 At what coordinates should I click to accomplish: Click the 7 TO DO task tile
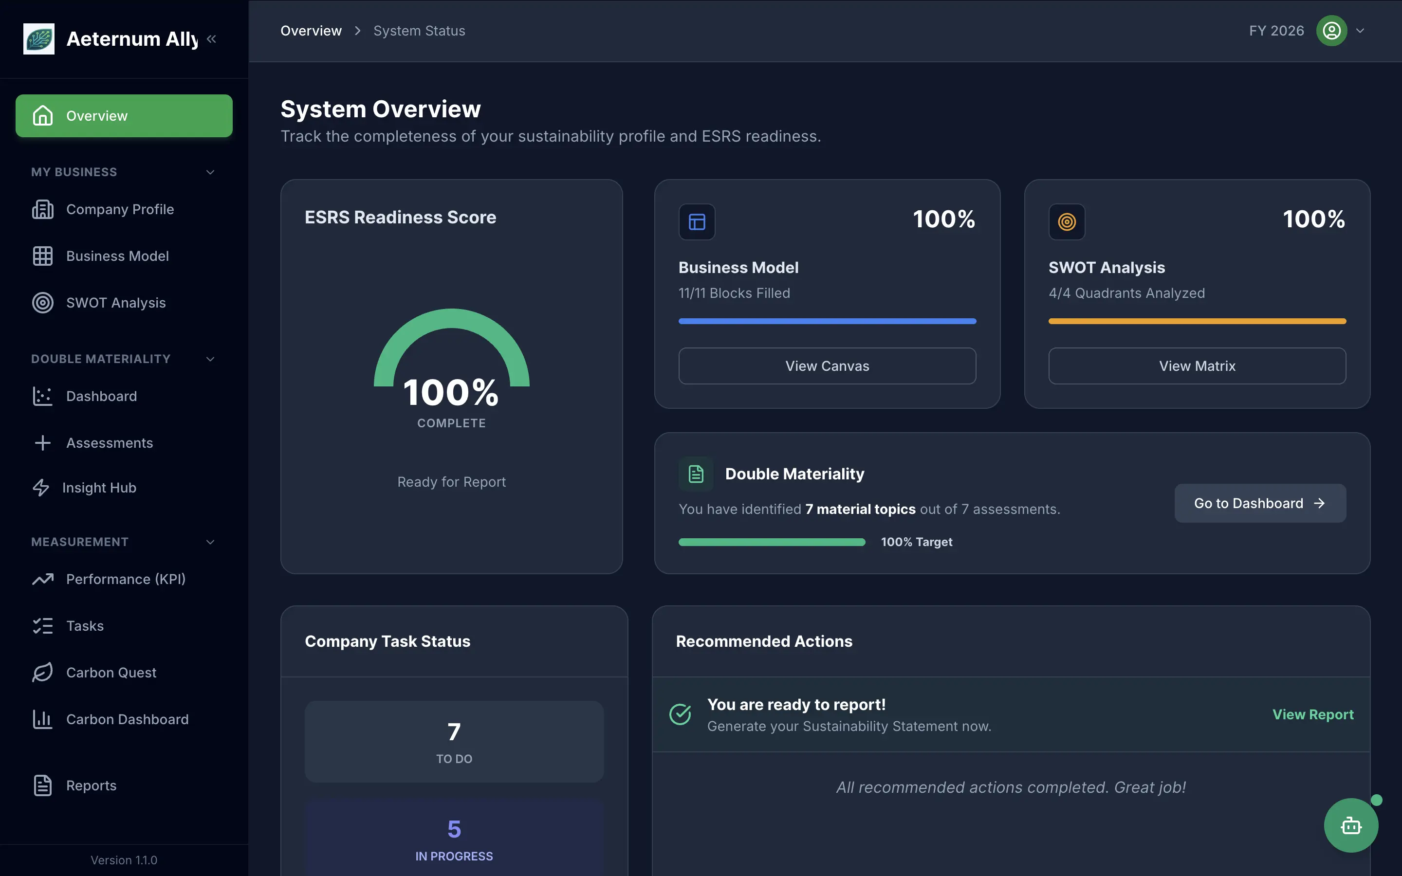click(x=454, y=742)
